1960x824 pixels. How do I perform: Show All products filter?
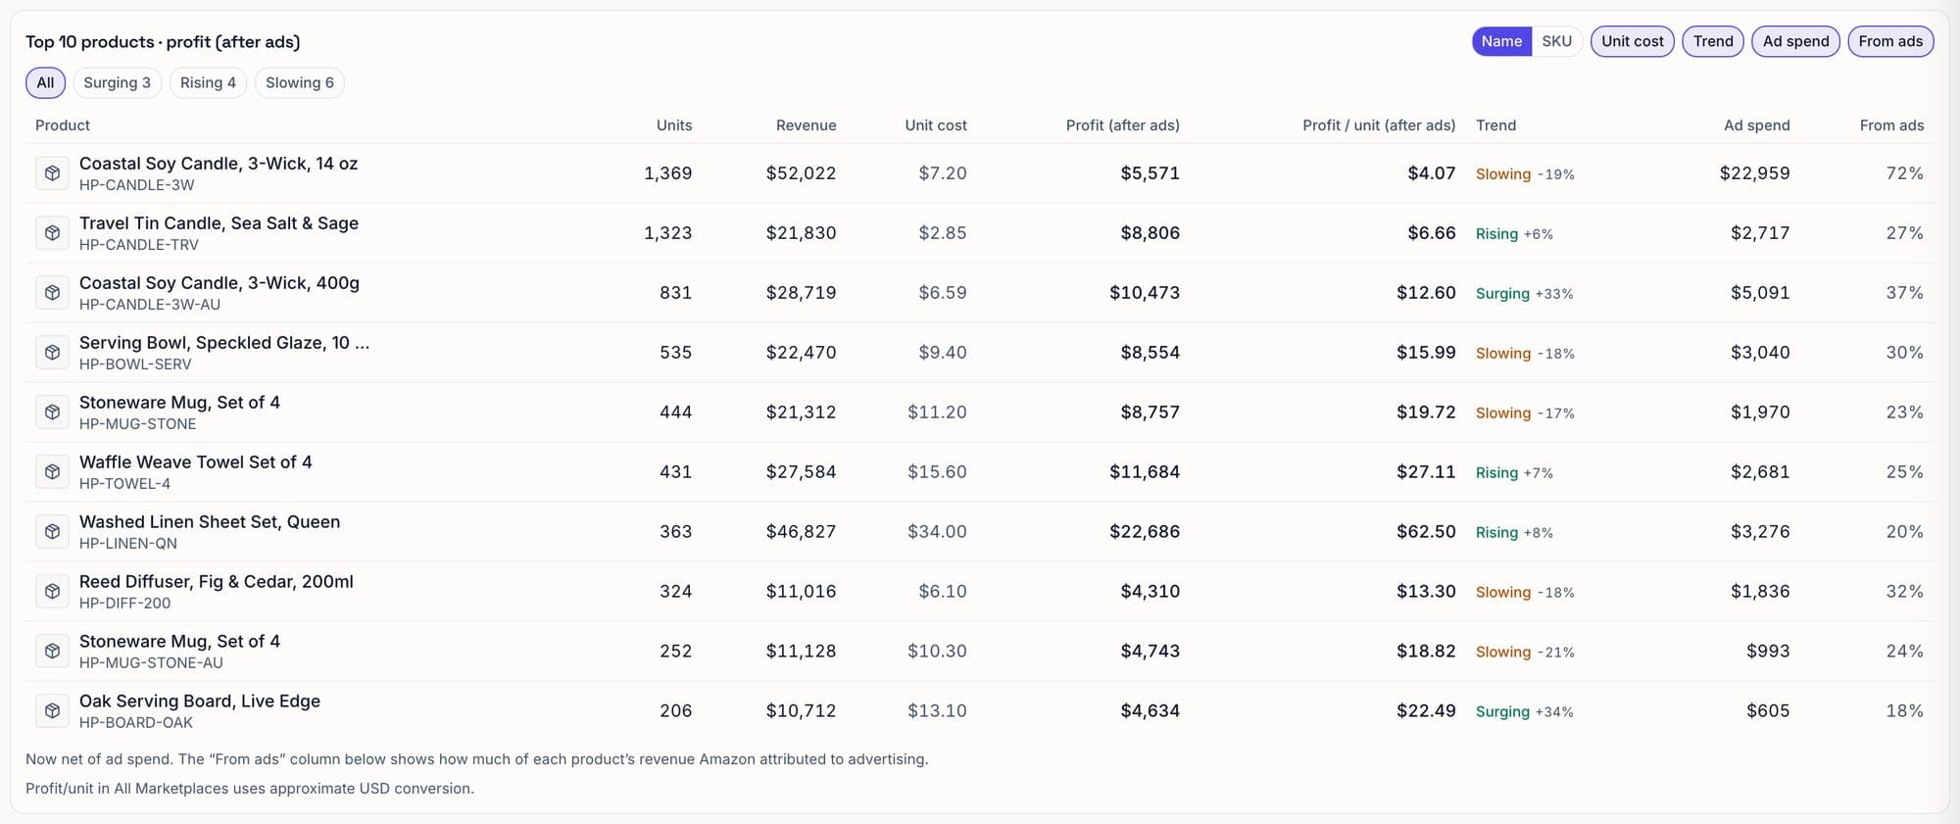[45, 82]
